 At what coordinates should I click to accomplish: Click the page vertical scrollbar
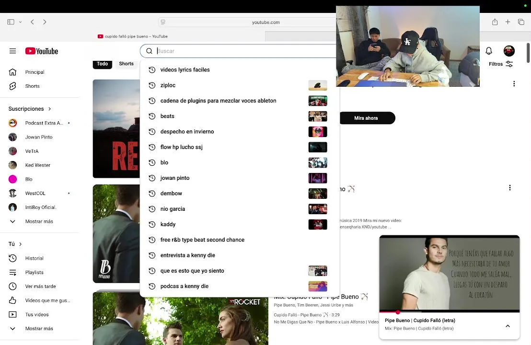pyautogui.click(x=528, y=53)
